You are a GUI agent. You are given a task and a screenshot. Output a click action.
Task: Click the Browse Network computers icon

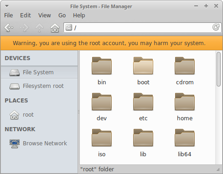tap(15, 143)
